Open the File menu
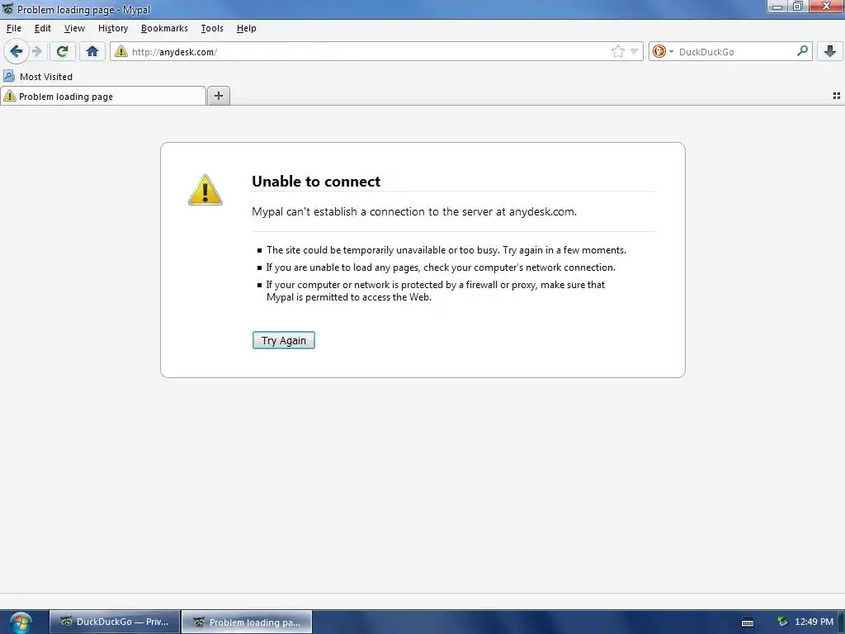Screen dimensions: 845x634 point(14,28)
